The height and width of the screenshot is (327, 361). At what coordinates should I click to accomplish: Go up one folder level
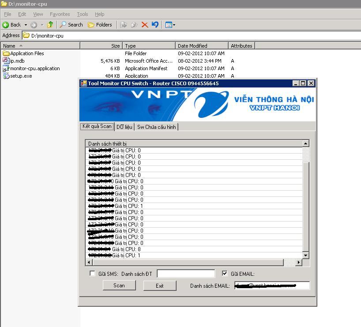coord(50,25)
